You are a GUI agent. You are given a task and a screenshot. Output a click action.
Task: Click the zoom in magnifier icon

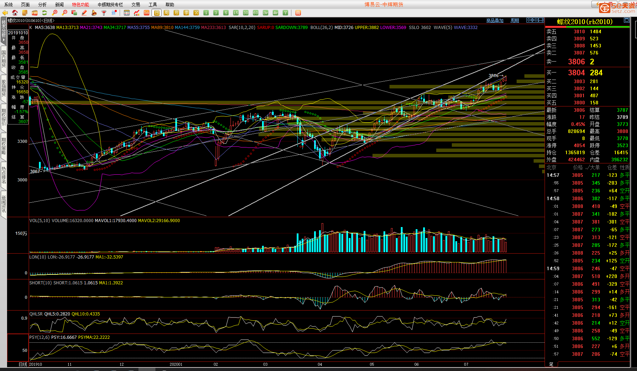55,13
